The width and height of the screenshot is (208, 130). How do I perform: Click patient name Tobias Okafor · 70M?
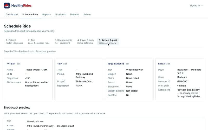(36, 70)
